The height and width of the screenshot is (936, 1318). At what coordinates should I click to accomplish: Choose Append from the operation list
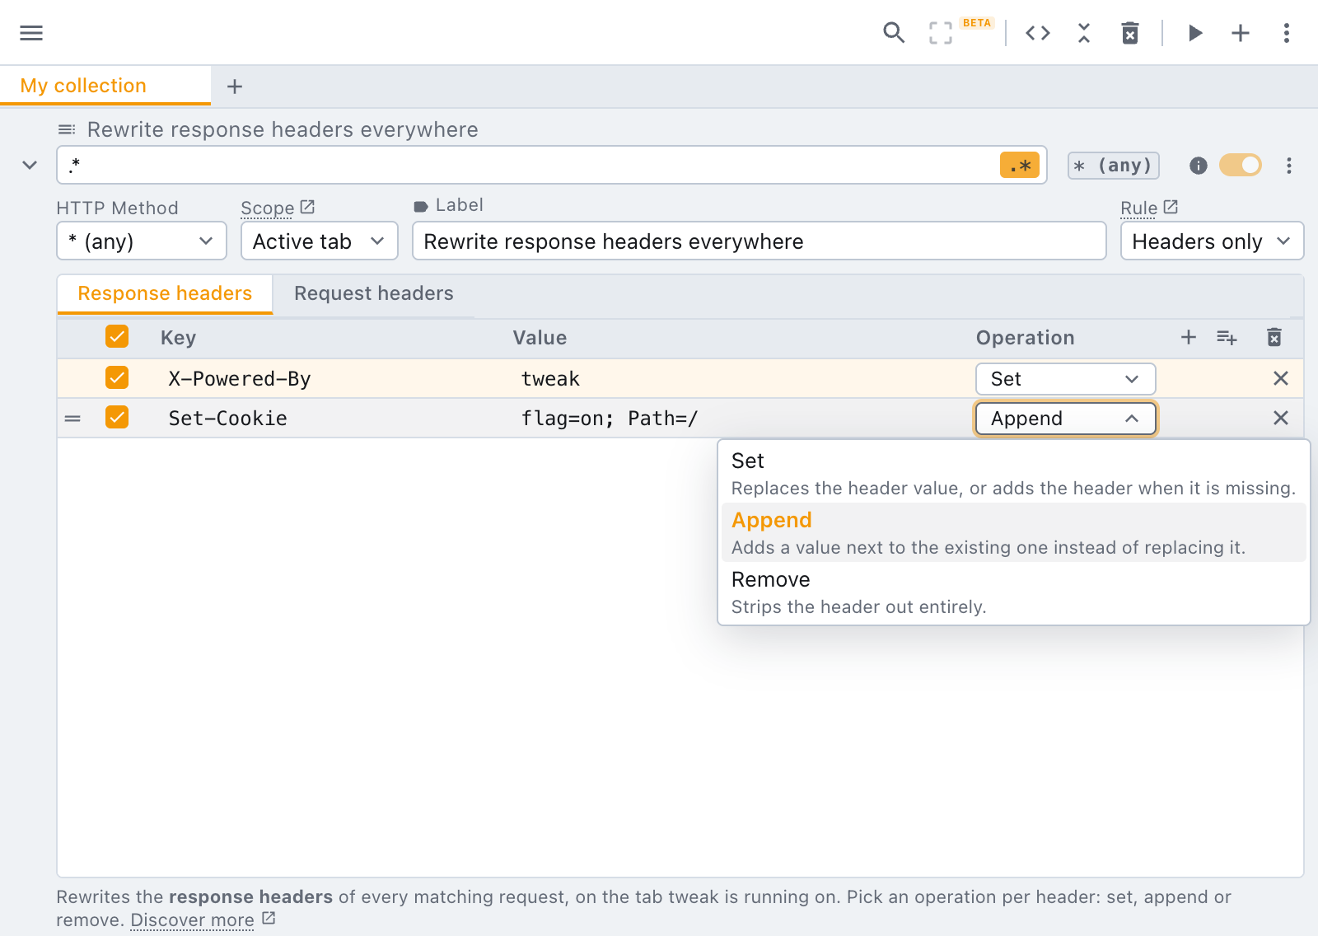1013,532
